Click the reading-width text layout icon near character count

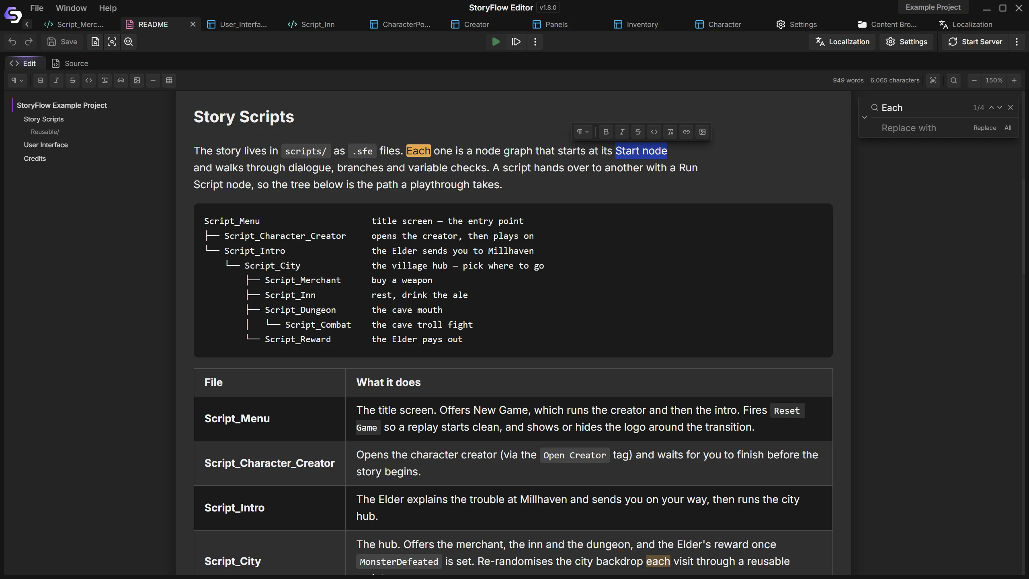click(933, 81)
